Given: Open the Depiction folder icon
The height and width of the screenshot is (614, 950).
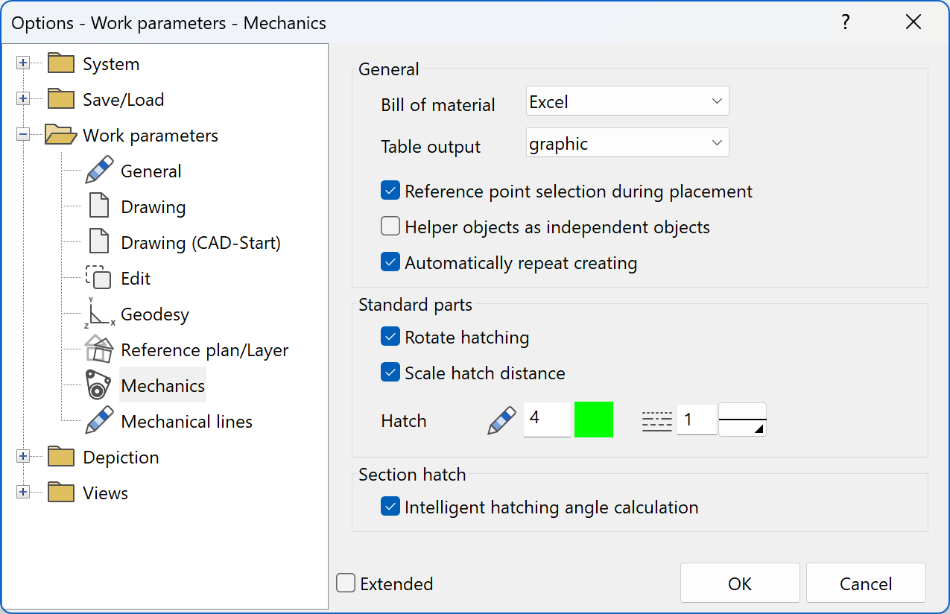Looking at the screenshot, I should coord(60,456).
